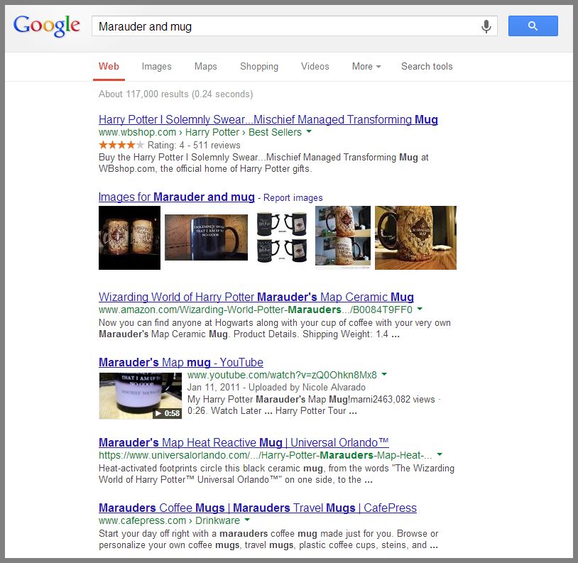Image resolution: width=578 pixels, height=563 pixels.
Task: Open the Wizarding World Marauder's Map Ceramic Mug link
Action: tap(256, 297)
